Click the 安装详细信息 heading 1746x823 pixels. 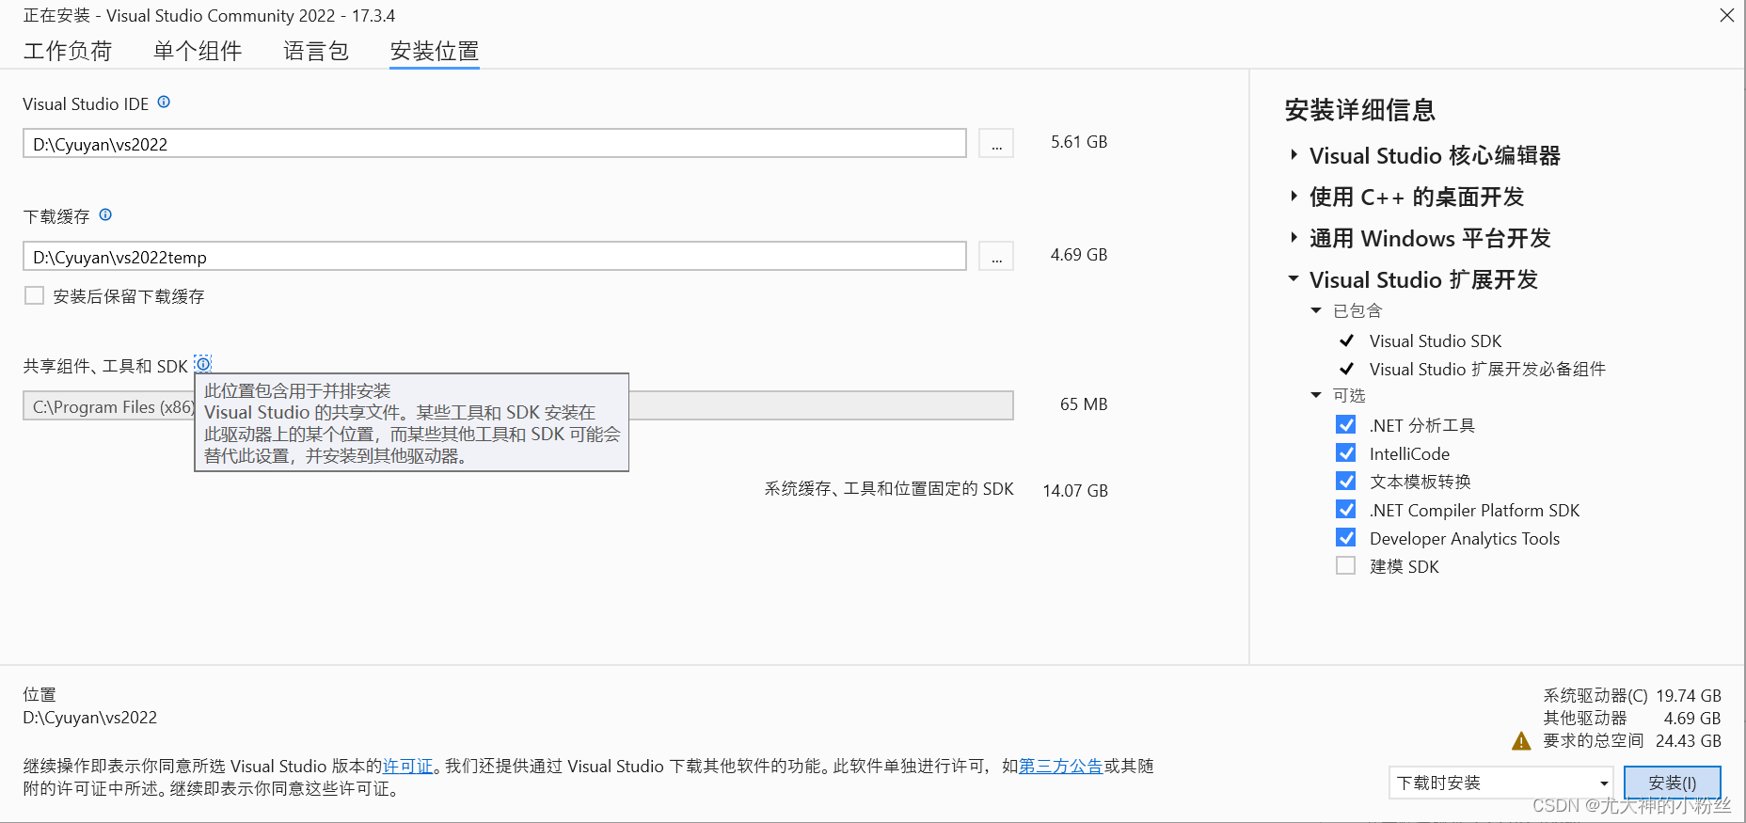(x=1360, y=110)
